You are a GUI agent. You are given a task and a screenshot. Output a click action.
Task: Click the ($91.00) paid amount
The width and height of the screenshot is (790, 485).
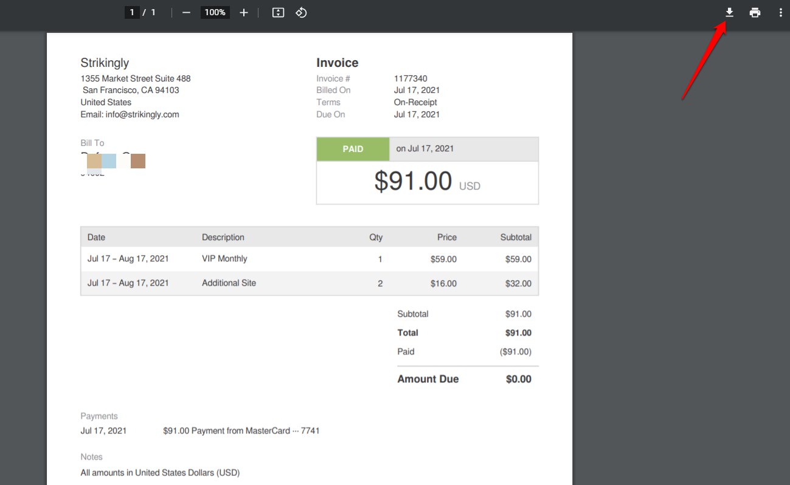click(516, 351)
